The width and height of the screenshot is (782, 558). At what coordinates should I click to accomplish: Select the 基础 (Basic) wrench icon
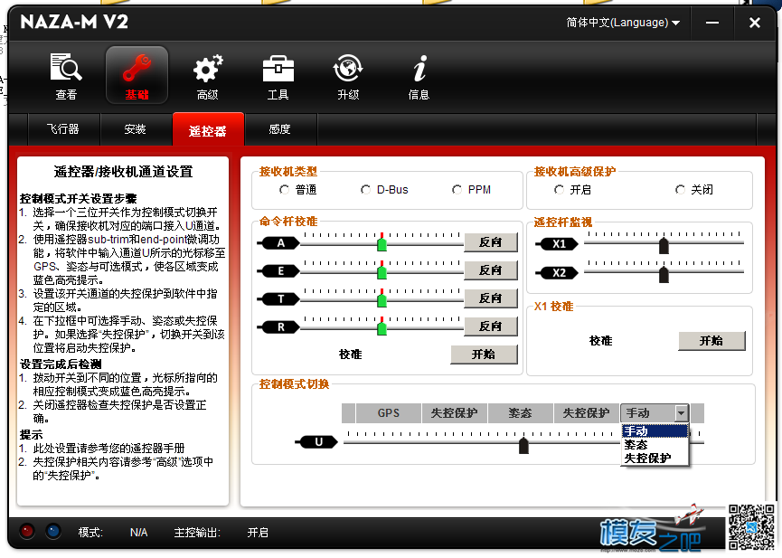click(137, 75)
